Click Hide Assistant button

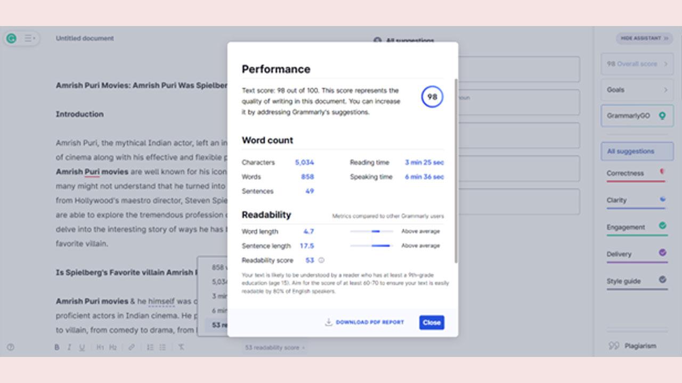coord(645,38)
